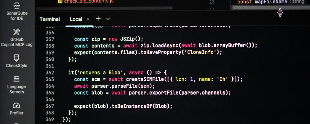Image resolution: width=310 pixels, height=124 pixels.
Task: Open the terminal options dropdown arrow
Action: [x=108, y=19]
